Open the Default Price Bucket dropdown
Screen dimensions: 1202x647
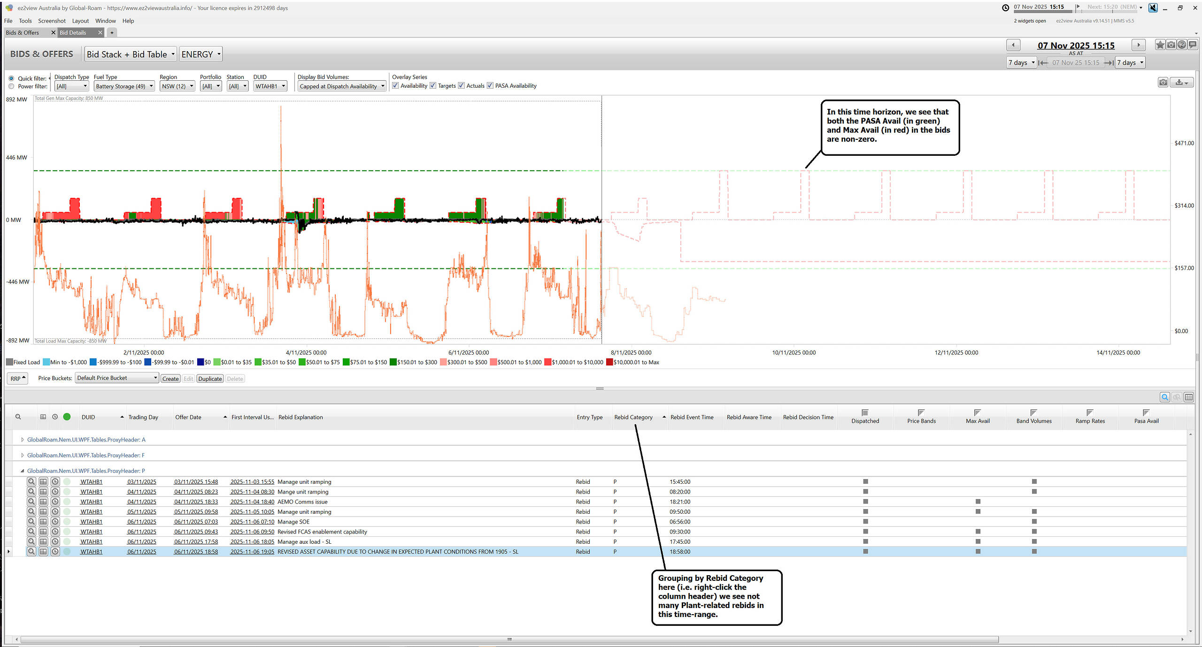(117, 378)
